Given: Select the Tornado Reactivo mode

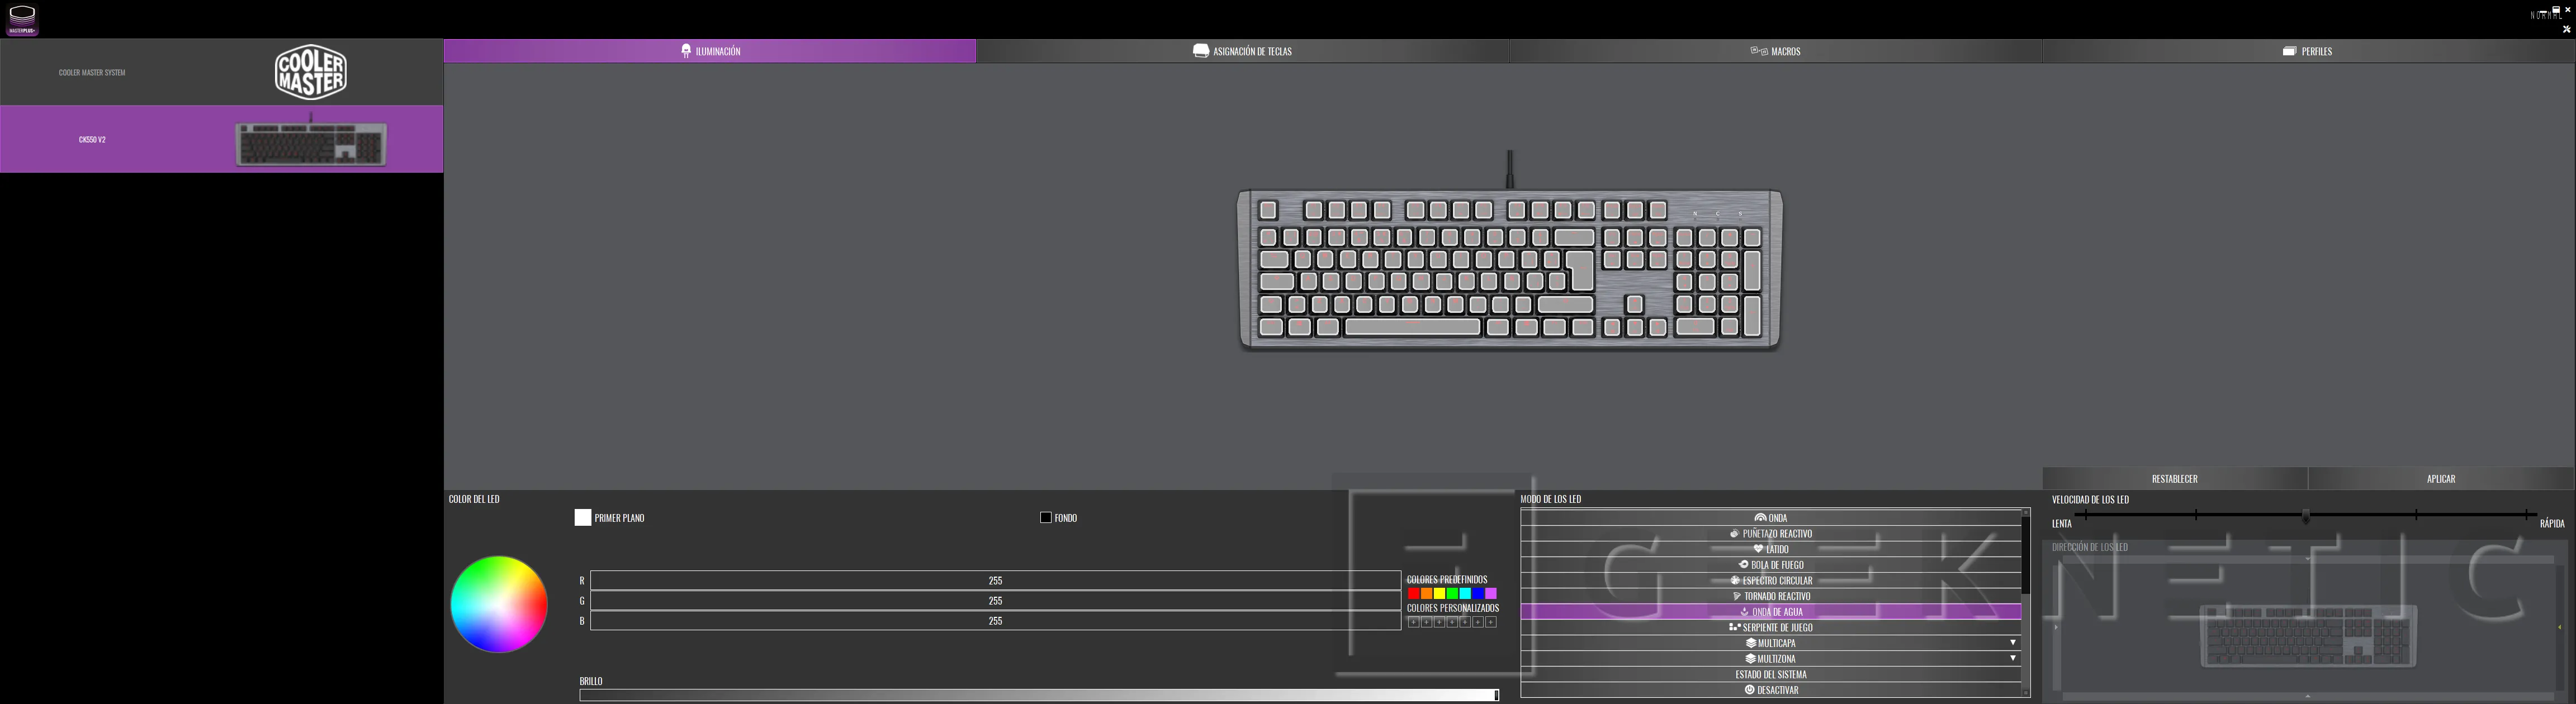Looking at the screenshot, I should (1771, 596).
